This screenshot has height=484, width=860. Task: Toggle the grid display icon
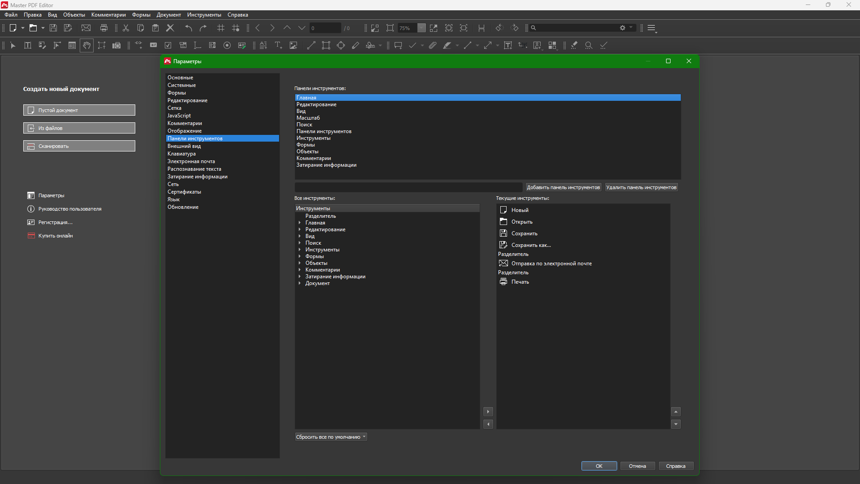click(221, 28)
